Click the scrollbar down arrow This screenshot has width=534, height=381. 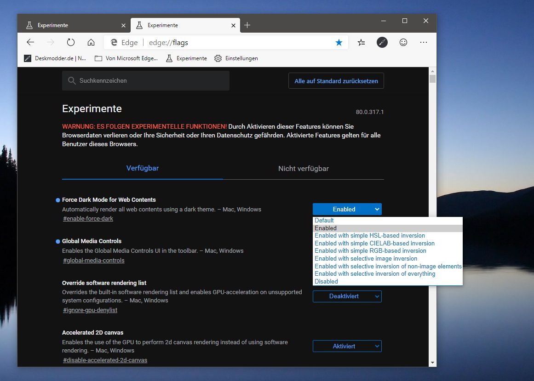coord(432,363)
